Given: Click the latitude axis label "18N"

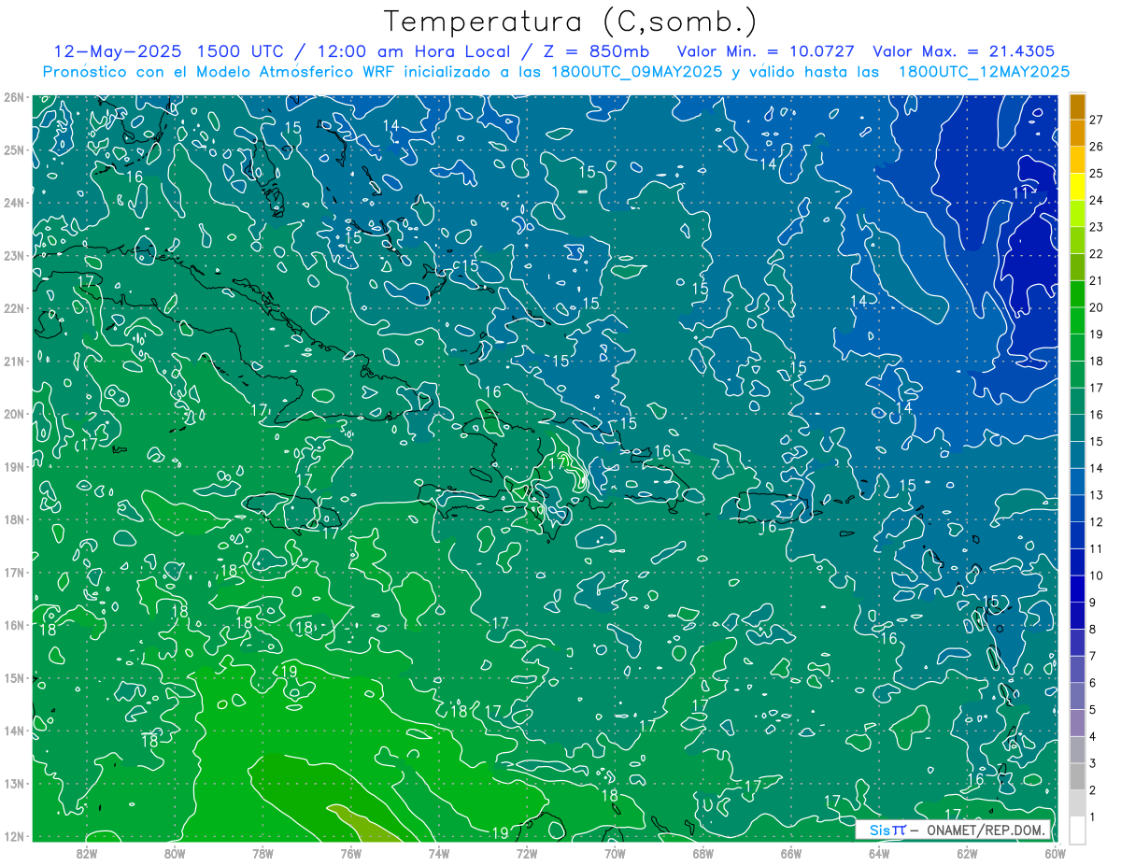Looking at the screenshot, I should [14, 519].
